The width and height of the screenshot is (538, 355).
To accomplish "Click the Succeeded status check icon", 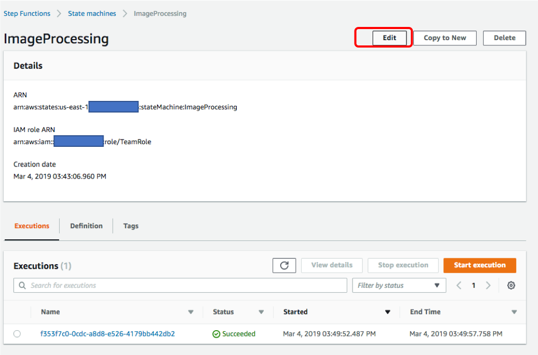I will (x=216, y=334).
